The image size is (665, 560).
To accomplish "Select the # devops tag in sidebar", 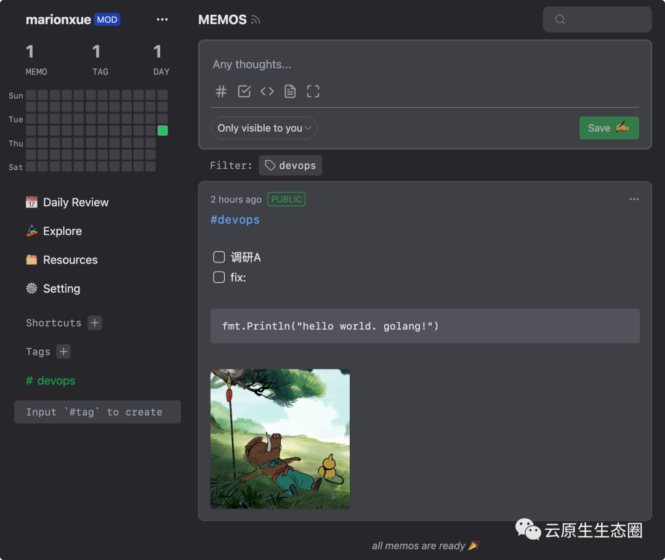I will click(50, 381).
